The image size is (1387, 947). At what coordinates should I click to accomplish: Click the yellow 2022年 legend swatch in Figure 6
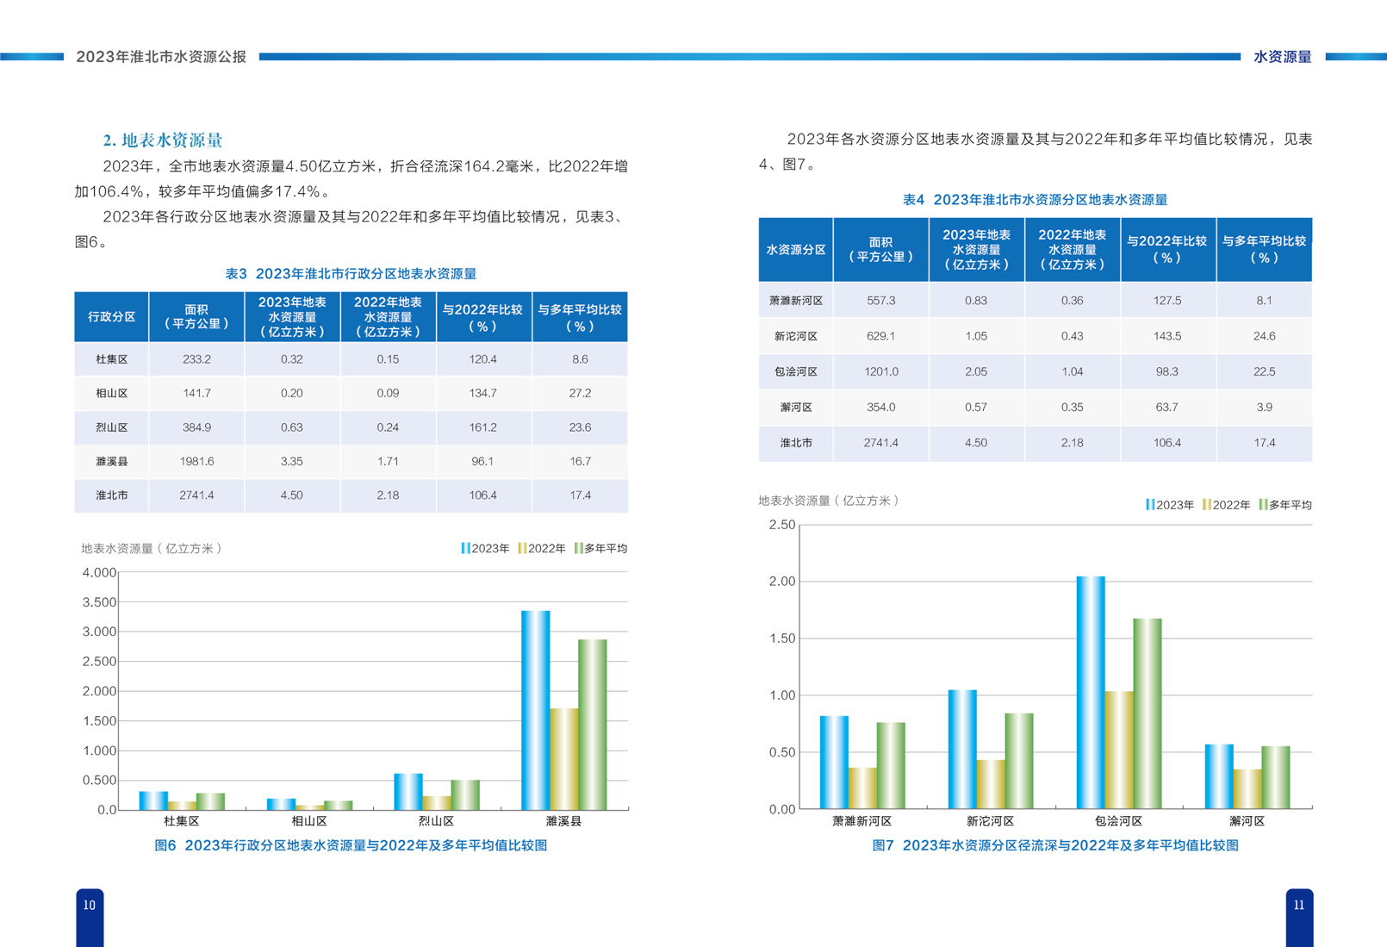click(x=522, y=548)
